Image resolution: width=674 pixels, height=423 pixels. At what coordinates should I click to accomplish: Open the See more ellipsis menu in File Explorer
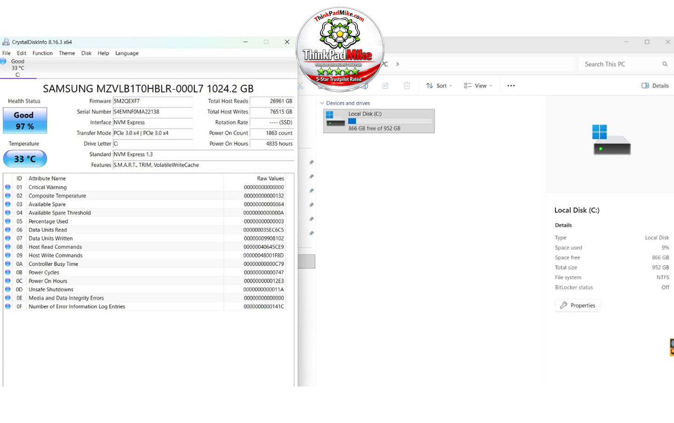click(x=511, y=86)
